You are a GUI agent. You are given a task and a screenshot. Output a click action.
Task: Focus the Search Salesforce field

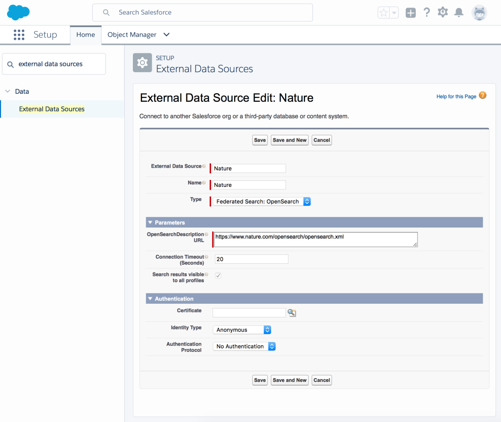point(203,13)
